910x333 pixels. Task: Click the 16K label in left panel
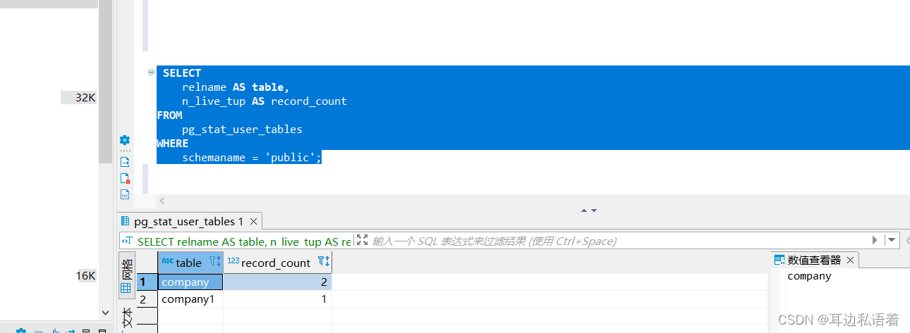tap(85, 275)
